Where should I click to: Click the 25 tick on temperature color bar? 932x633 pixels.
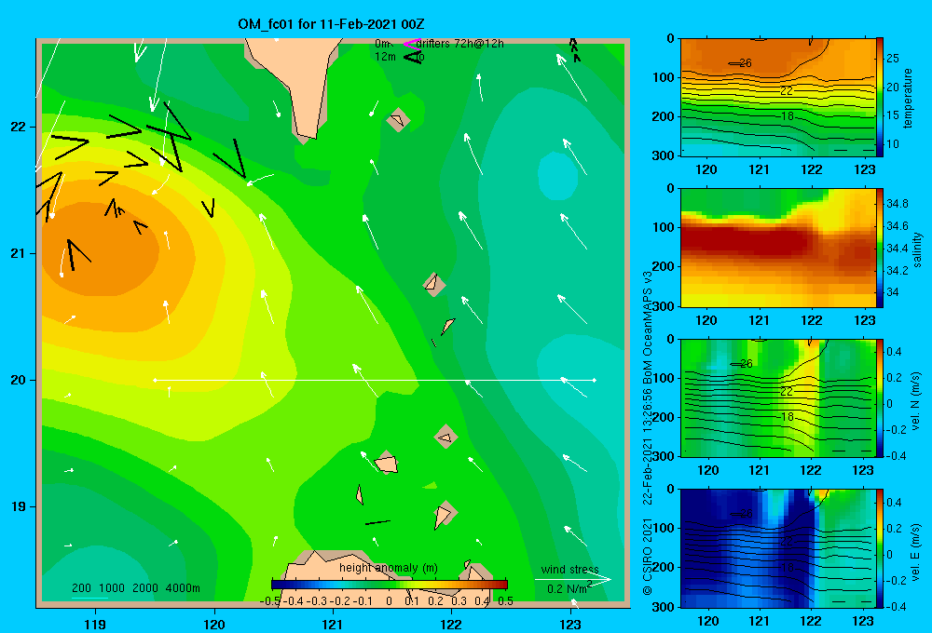pyautogui.click(x=893, y=59)
